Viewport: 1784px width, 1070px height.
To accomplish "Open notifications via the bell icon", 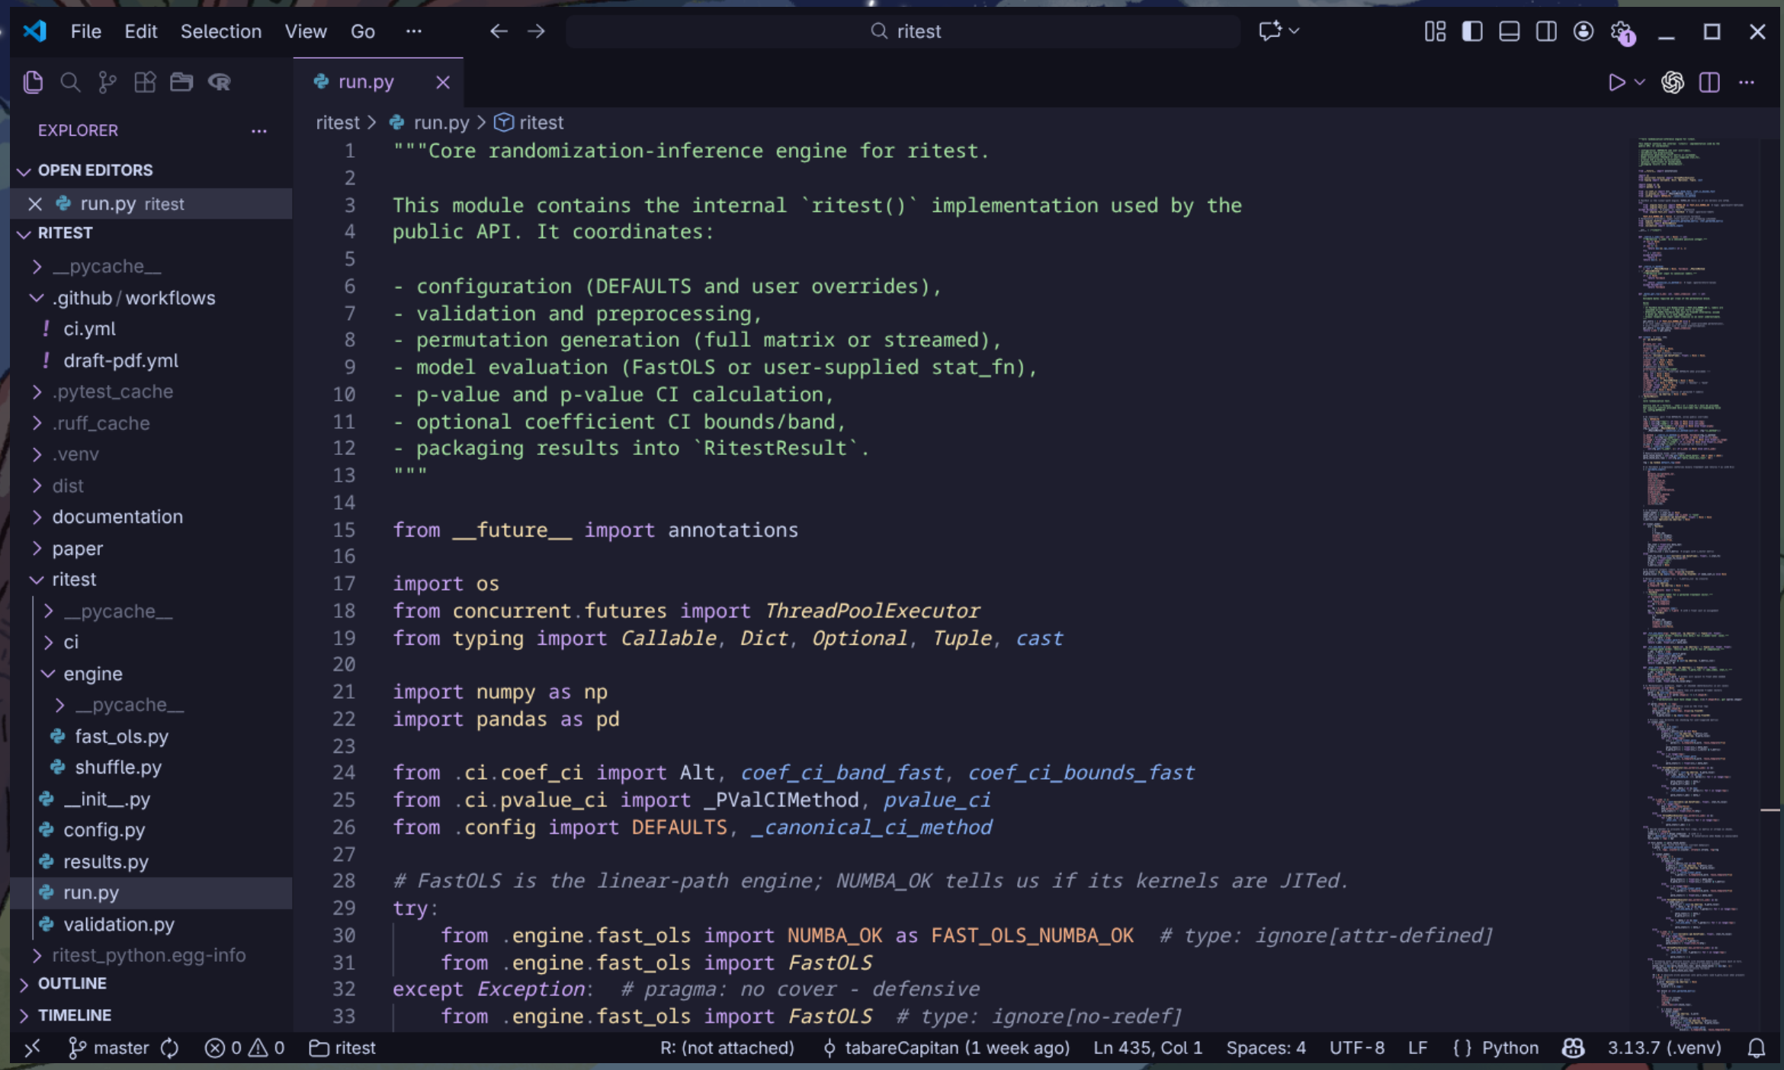I will point(1759,1047).
